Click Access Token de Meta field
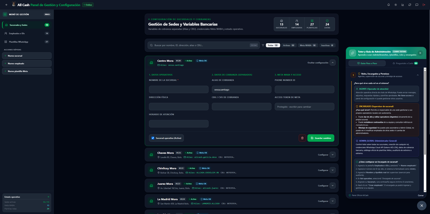The image size is (430, 214). pyautogui.click(x=304, y=107)
